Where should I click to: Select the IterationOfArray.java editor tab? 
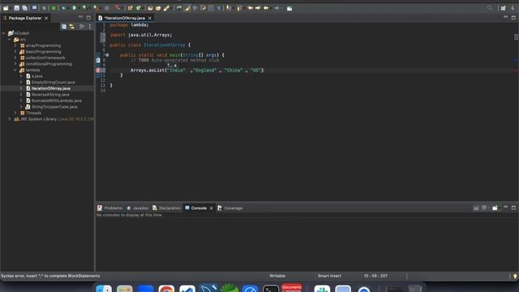click(124, 18)
